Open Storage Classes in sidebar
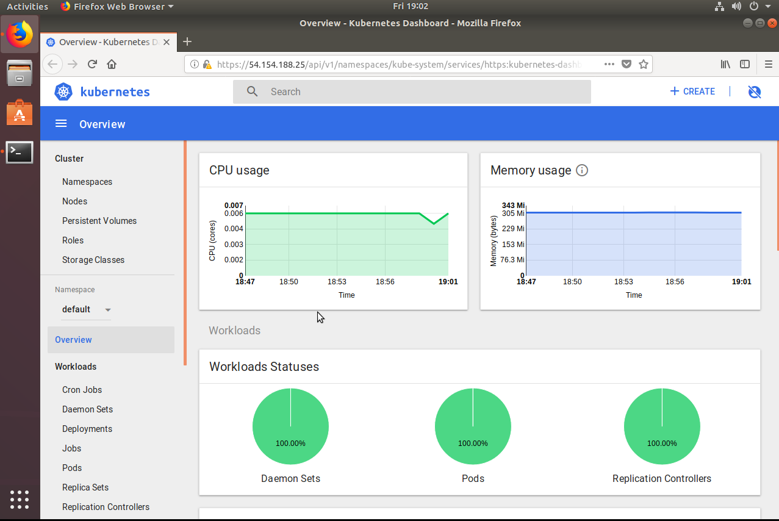 (93, 260)
